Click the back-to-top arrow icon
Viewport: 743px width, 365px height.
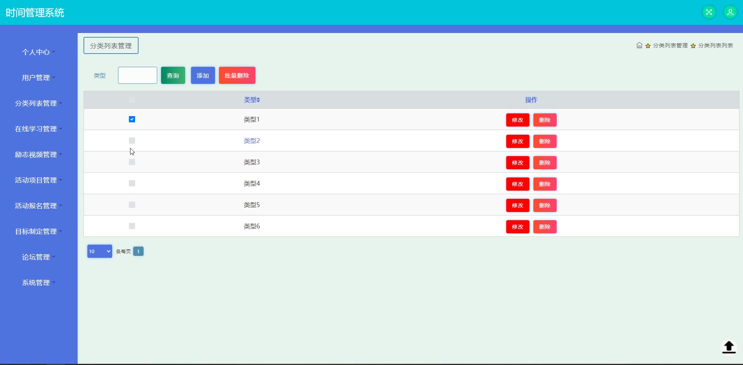[729, 347]
